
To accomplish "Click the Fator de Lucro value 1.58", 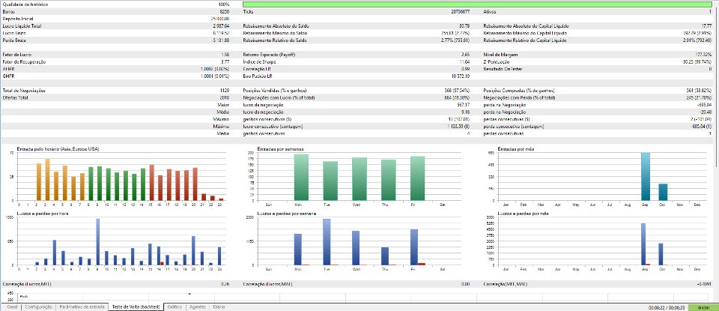I will [225, 55].
